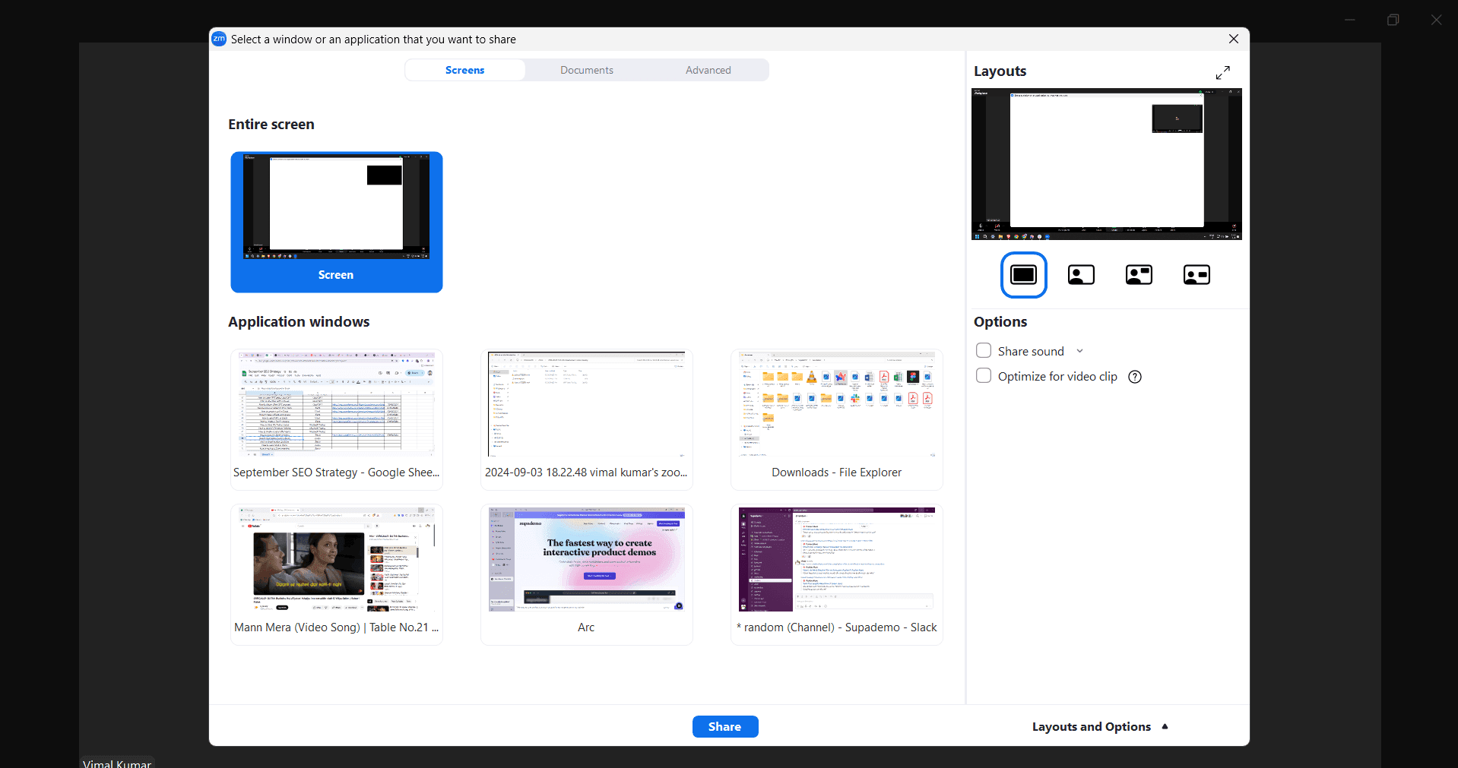Open the Advanced sharing tab
Screen dimensions: 1458x768
click(708, 69)
